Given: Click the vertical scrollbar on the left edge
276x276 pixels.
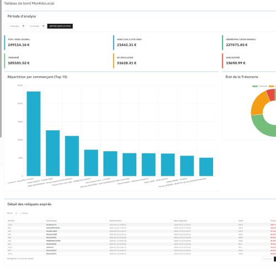Looking at the screenshot, I should click(x=1, y=68).
